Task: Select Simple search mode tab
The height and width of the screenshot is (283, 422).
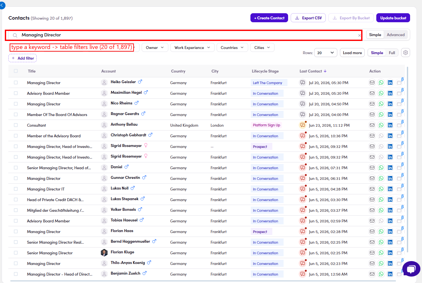Action: (375, 35)
